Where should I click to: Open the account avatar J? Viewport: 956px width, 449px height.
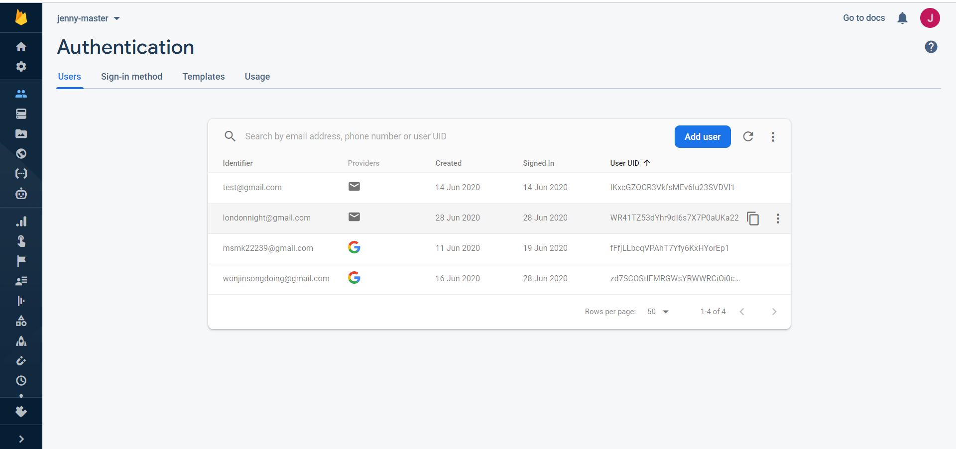pos(930,18)
